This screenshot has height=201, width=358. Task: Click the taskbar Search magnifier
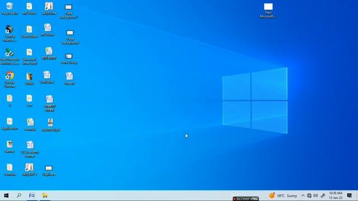[x=19, y=195]
